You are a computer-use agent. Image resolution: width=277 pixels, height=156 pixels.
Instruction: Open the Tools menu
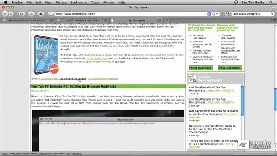coord(95,2)
